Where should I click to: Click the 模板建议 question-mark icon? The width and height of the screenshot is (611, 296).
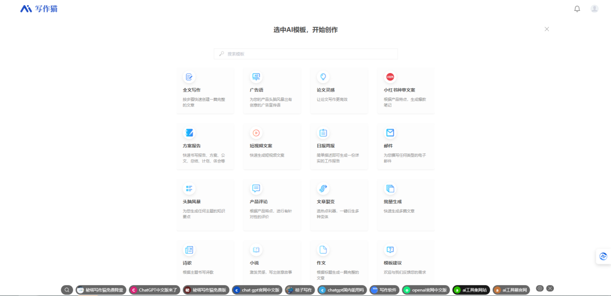(x=390, y=250)
